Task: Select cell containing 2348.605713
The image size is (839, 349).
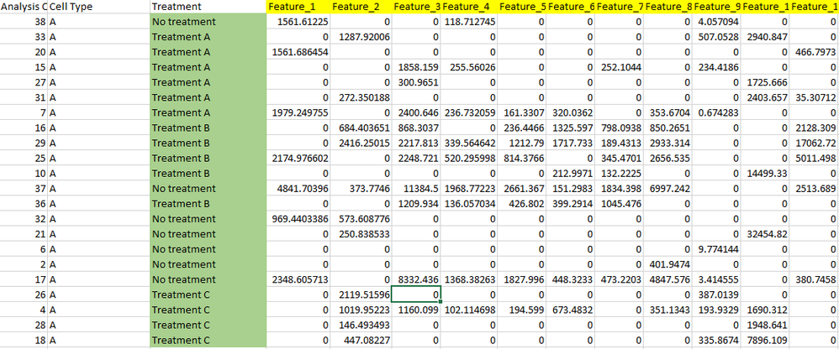Action: click(298, 279)
